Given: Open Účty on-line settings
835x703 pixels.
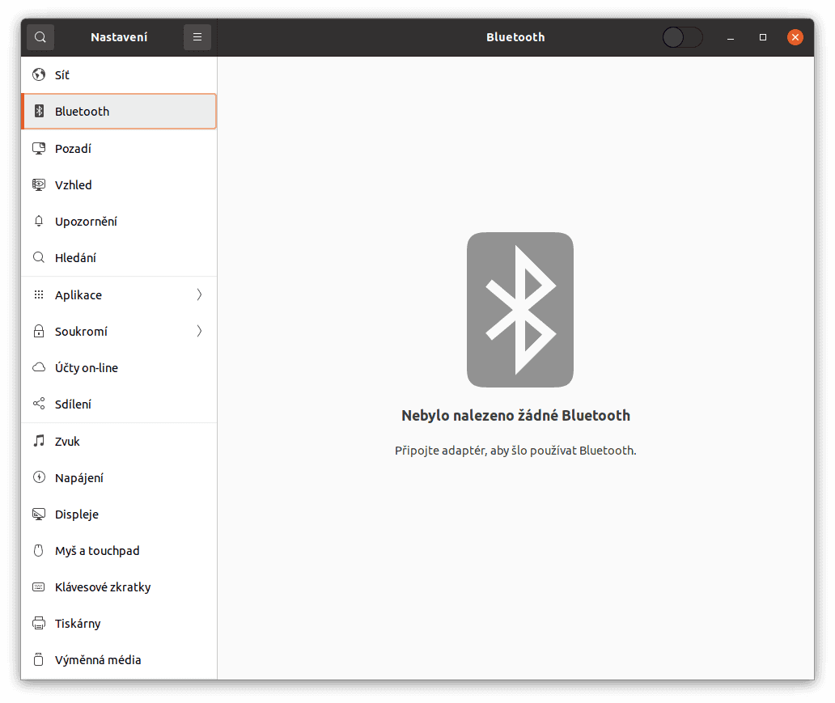Looking at the screenshot, I should click(119, 367).
